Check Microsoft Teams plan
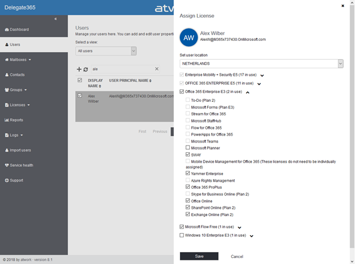The height and width of the screenshot is (264, 355). pyautogui.click(x=188, y=141)
